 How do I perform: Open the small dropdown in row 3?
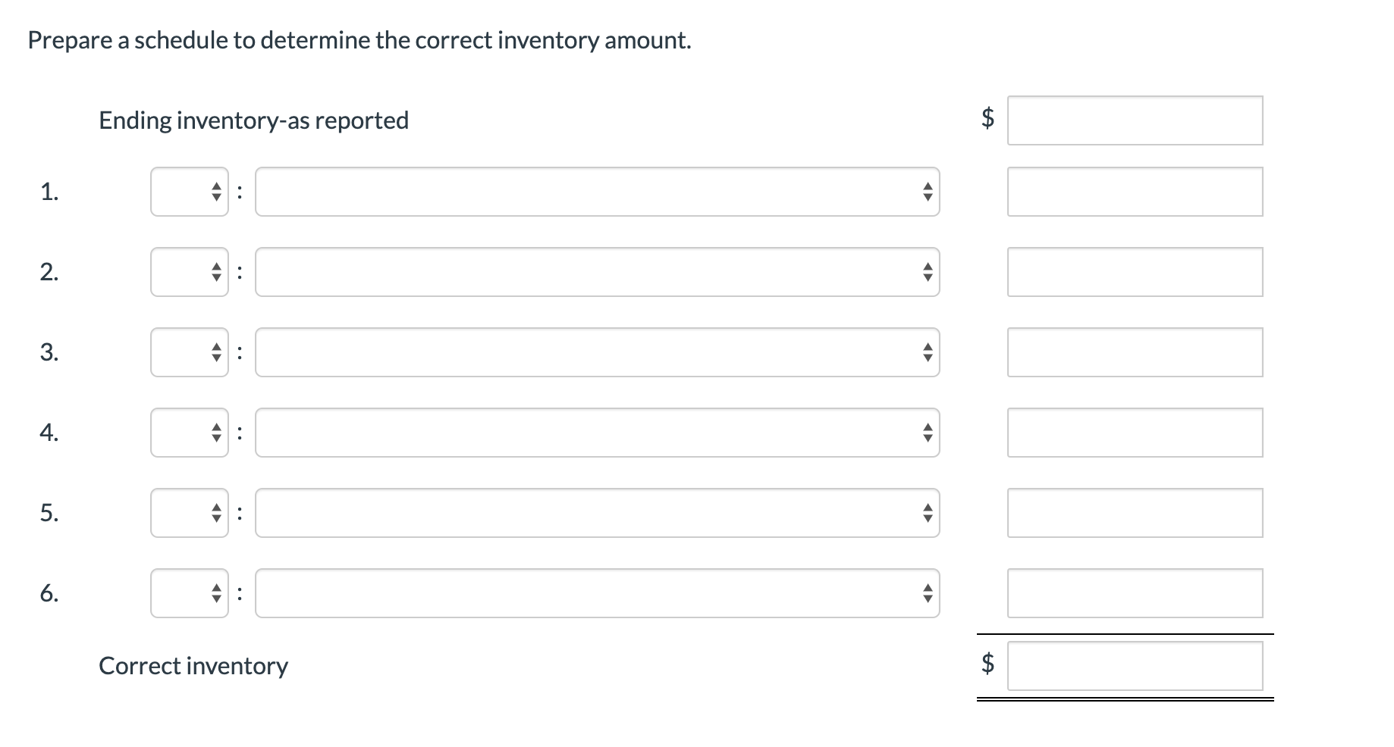[189, 352]
